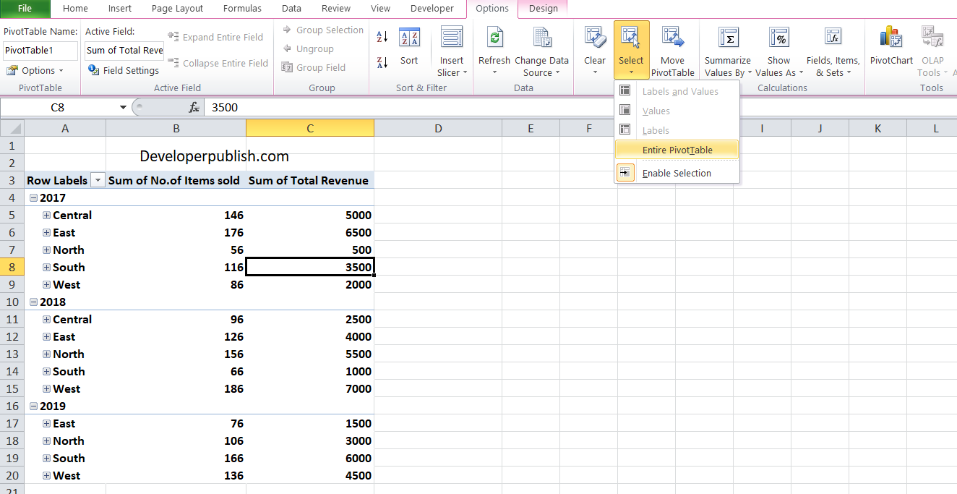Click Enable Selection in the Select menu

[x=678, y=173]
